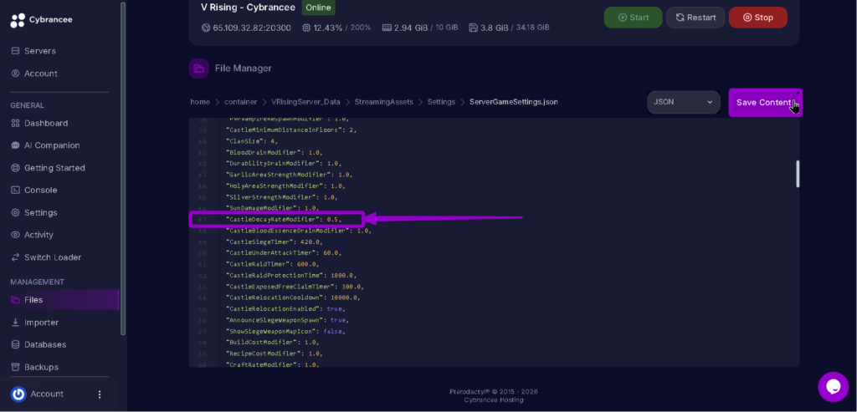Viewport: 857px width, 412px height.
Task: Click the Dashboard grid icon
Action: 15,124
